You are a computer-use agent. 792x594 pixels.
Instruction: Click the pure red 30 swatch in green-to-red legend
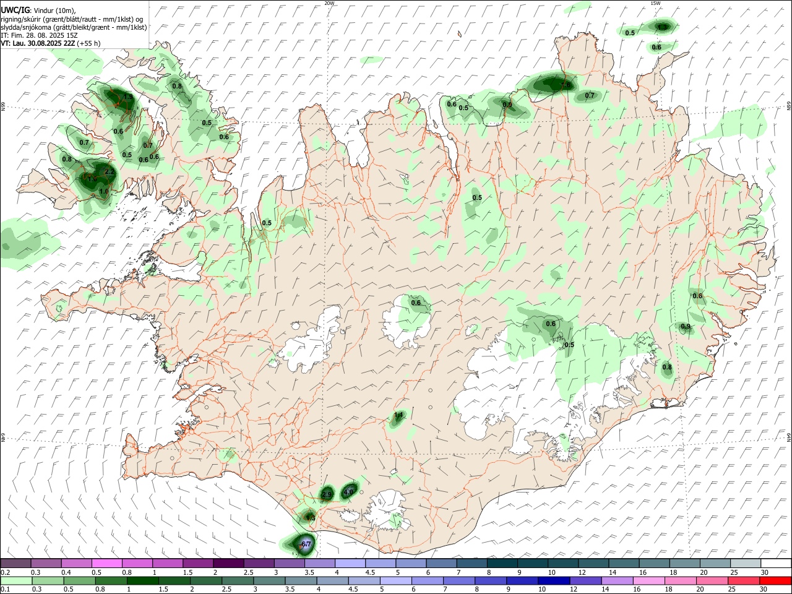click(776, 580)
